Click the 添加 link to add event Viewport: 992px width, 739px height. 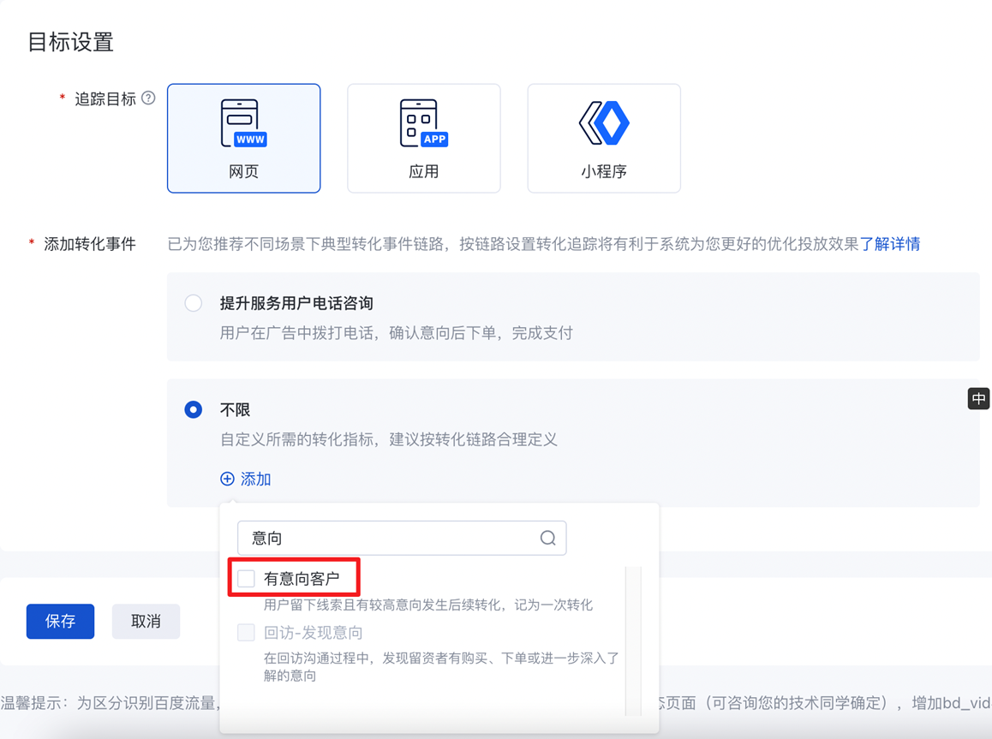point(255,479)
